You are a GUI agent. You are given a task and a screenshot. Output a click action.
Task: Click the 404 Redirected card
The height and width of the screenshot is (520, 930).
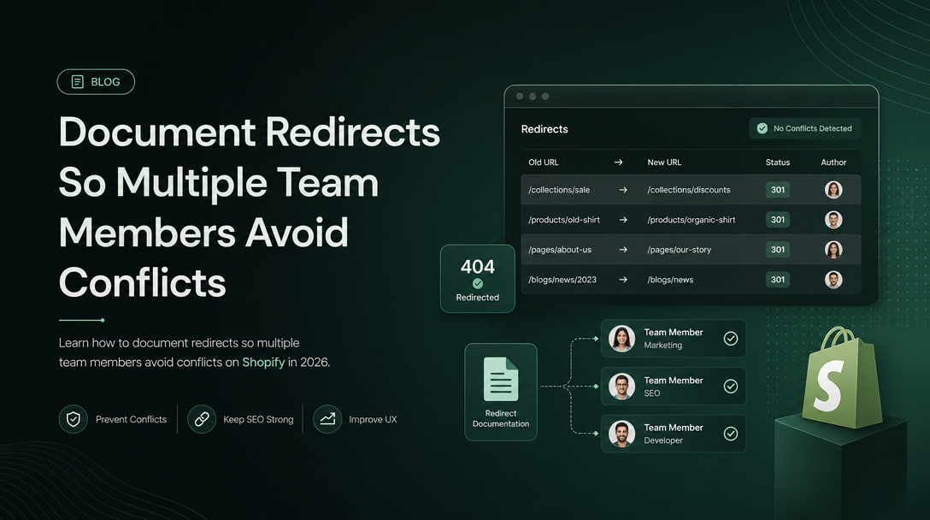click(x=478, y=279)
